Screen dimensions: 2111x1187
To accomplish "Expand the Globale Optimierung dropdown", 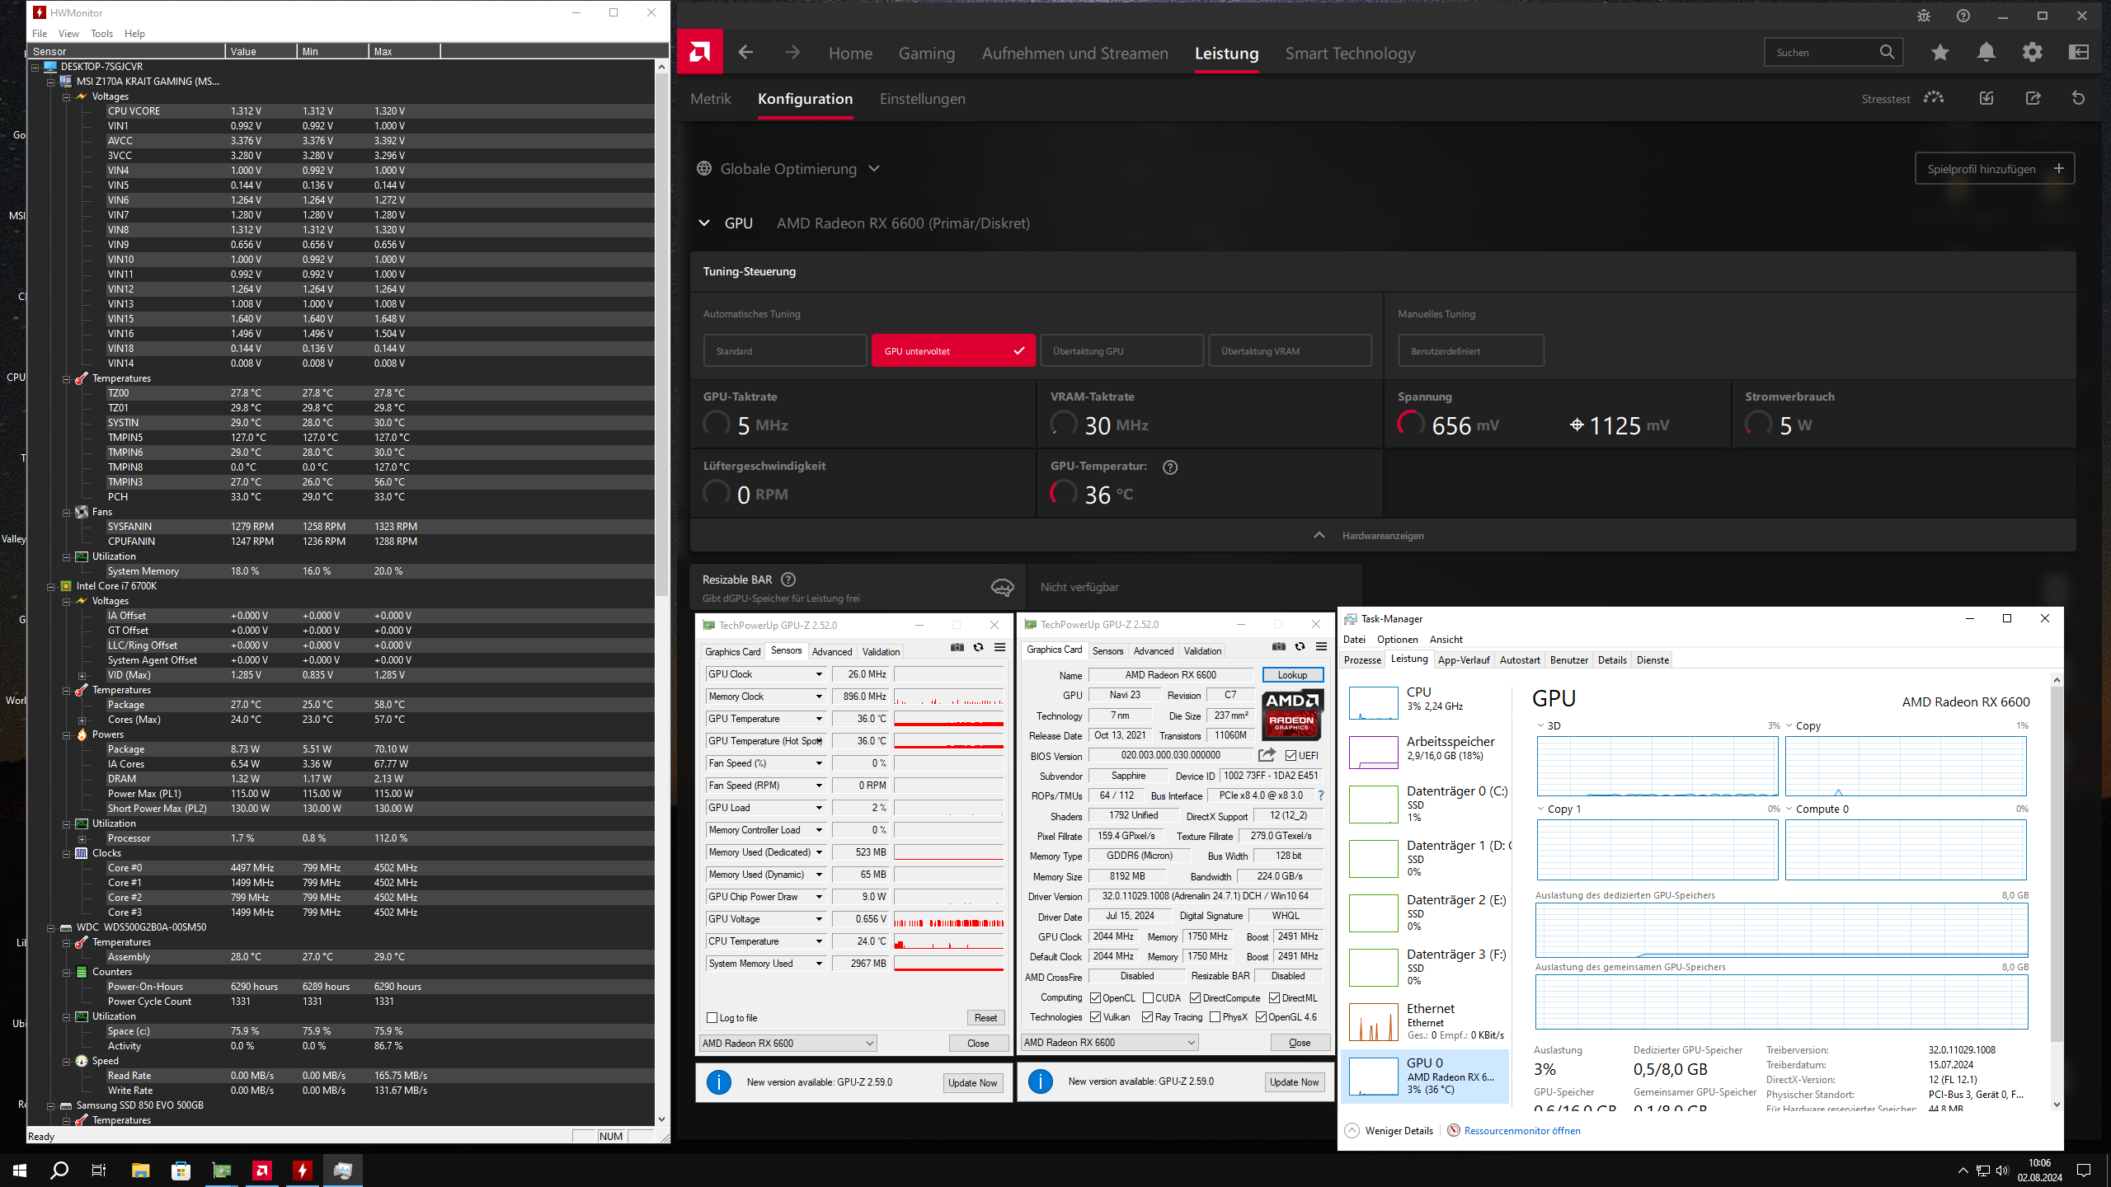I will [874, 169].
